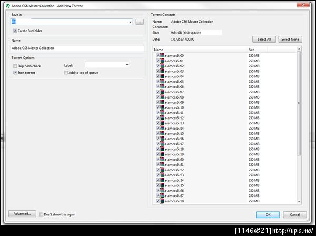Select file name a-amccs6.r15
The width and height of the screenshot is (316, 236).
tap(174, 134)
